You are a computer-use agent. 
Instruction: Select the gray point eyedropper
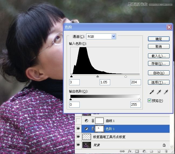pyautogui.click(x=159, y=92)
